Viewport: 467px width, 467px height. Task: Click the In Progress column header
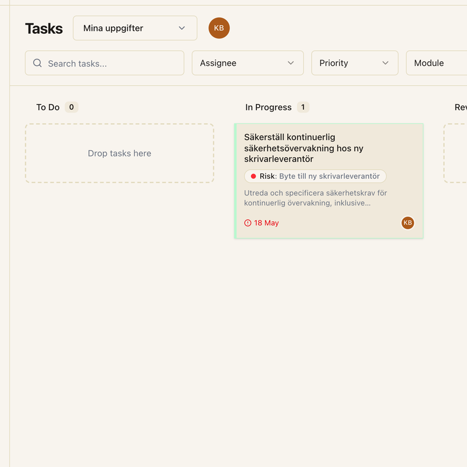[x=269, y=107]
